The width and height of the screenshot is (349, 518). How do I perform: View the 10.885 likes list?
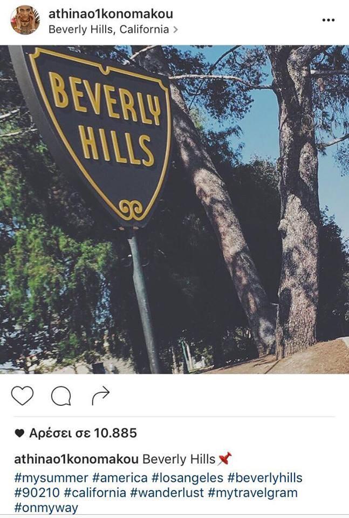[83, 433]
